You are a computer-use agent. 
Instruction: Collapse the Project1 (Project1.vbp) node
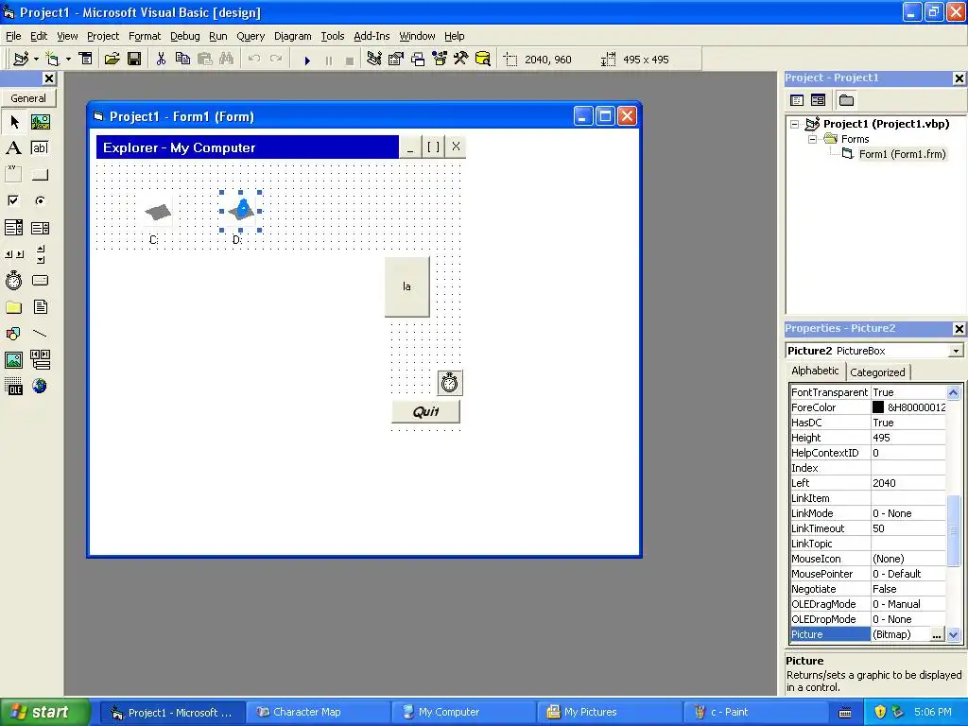coord(794,124)
